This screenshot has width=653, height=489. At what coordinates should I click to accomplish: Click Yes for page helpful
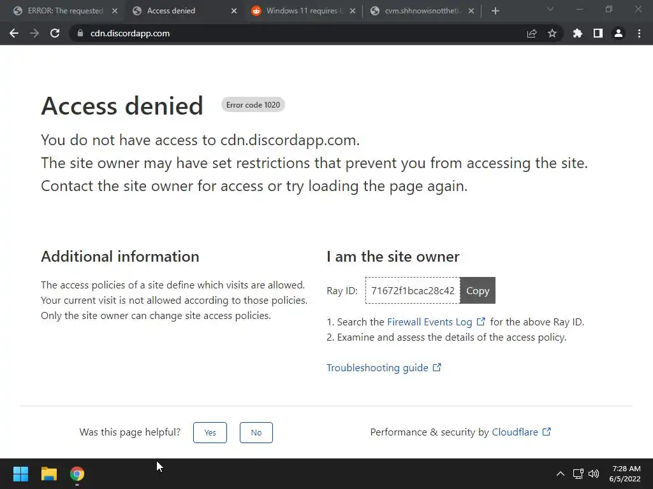(x=210, y=432)
